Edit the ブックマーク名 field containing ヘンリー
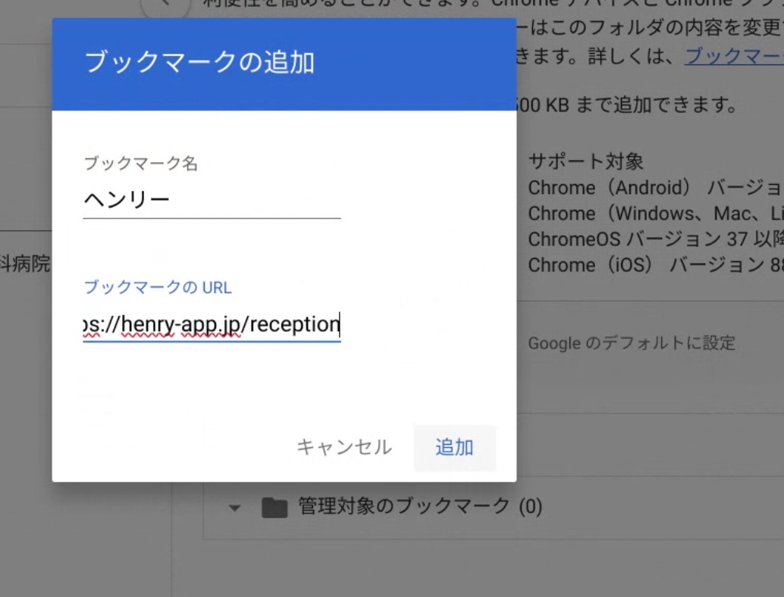This screenshot has width=784, height=597. (212, 200)
